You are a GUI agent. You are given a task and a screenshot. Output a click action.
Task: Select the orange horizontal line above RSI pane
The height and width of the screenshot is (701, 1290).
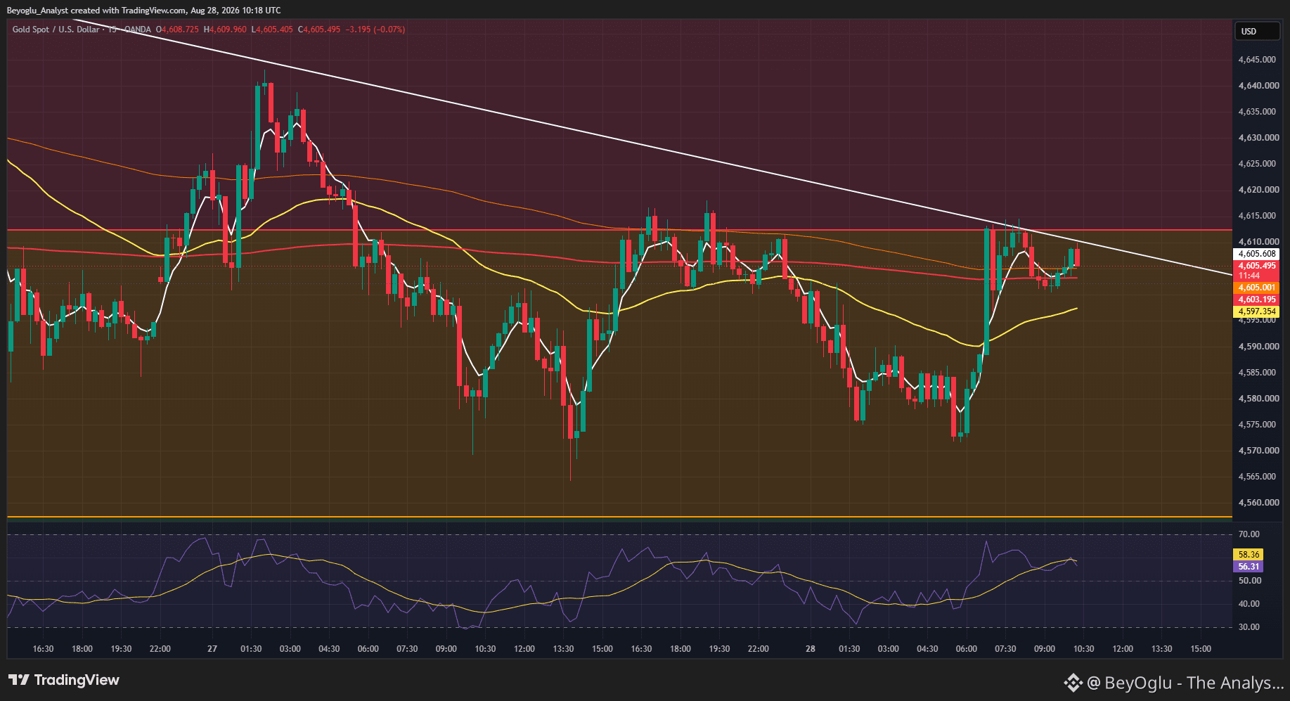(x=619, y=517)
